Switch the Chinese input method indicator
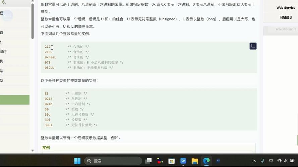Screen dimensions: 298x167 click(x=271, y=161)
